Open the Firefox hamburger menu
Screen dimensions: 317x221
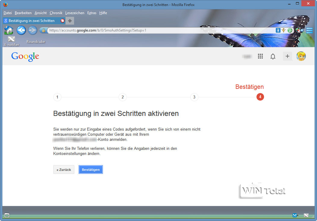point(309,30)
